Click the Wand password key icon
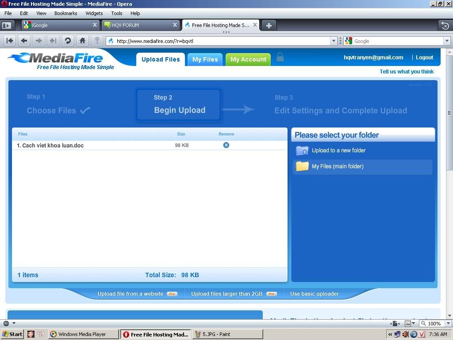 tap(97, 41)
